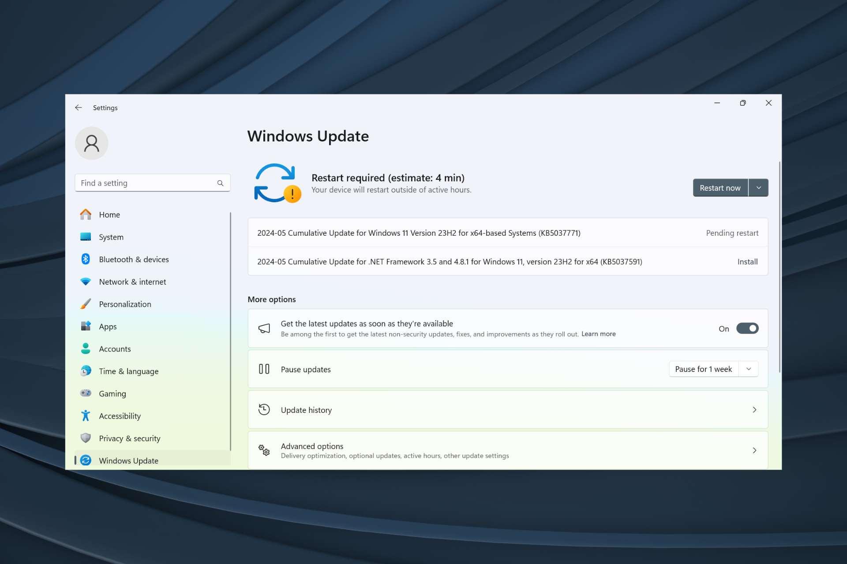Click the Bluetooth icon in sidebar
847x564 pixels.
point(86,259)
